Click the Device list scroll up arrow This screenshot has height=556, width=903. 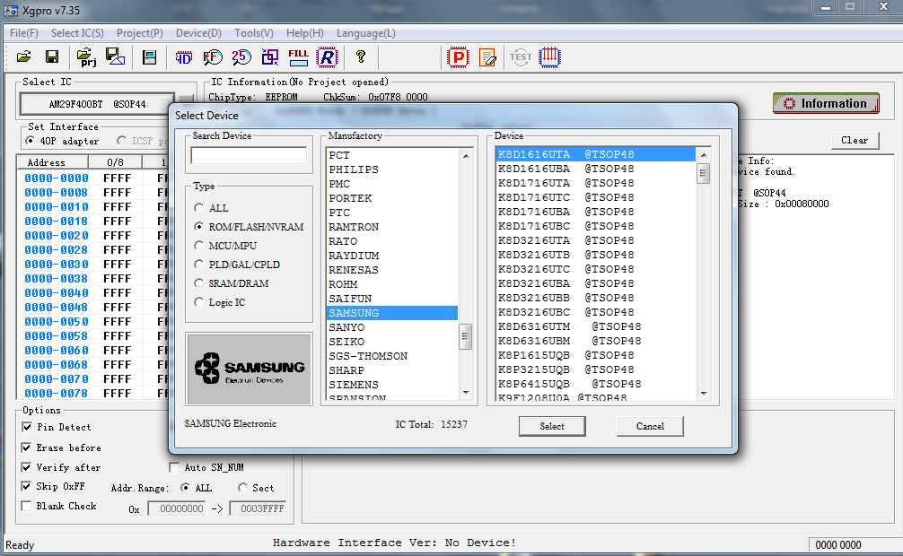tap(703, 155)
